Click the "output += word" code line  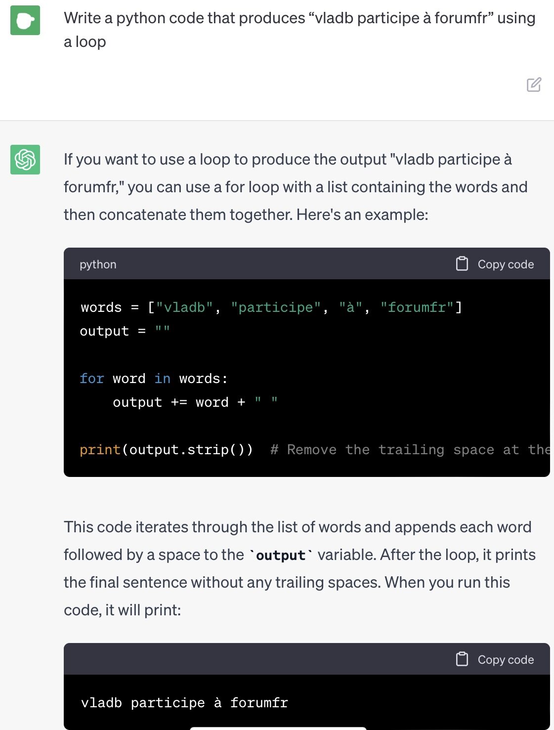(x=195, y=402)
